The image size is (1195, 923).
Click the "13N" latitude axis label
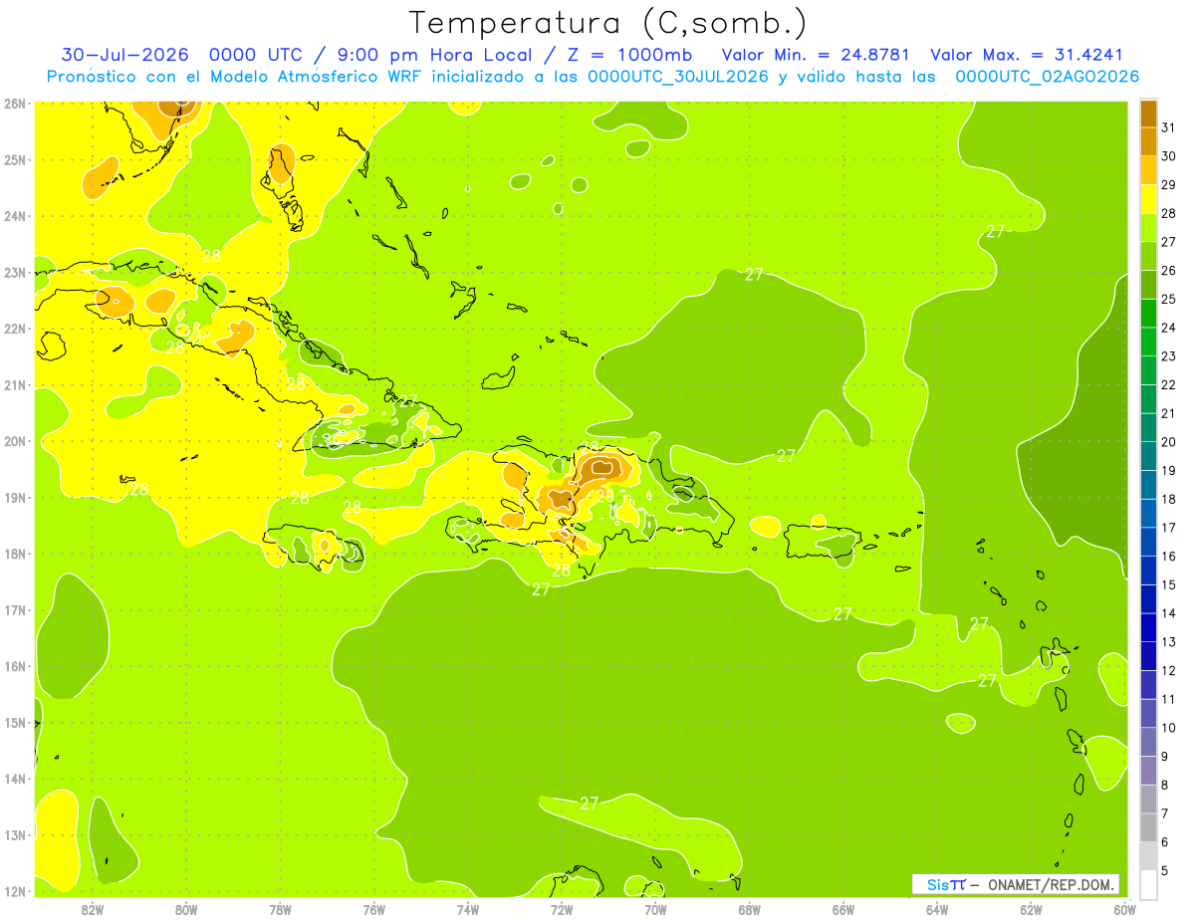click(x=15, y=835)
